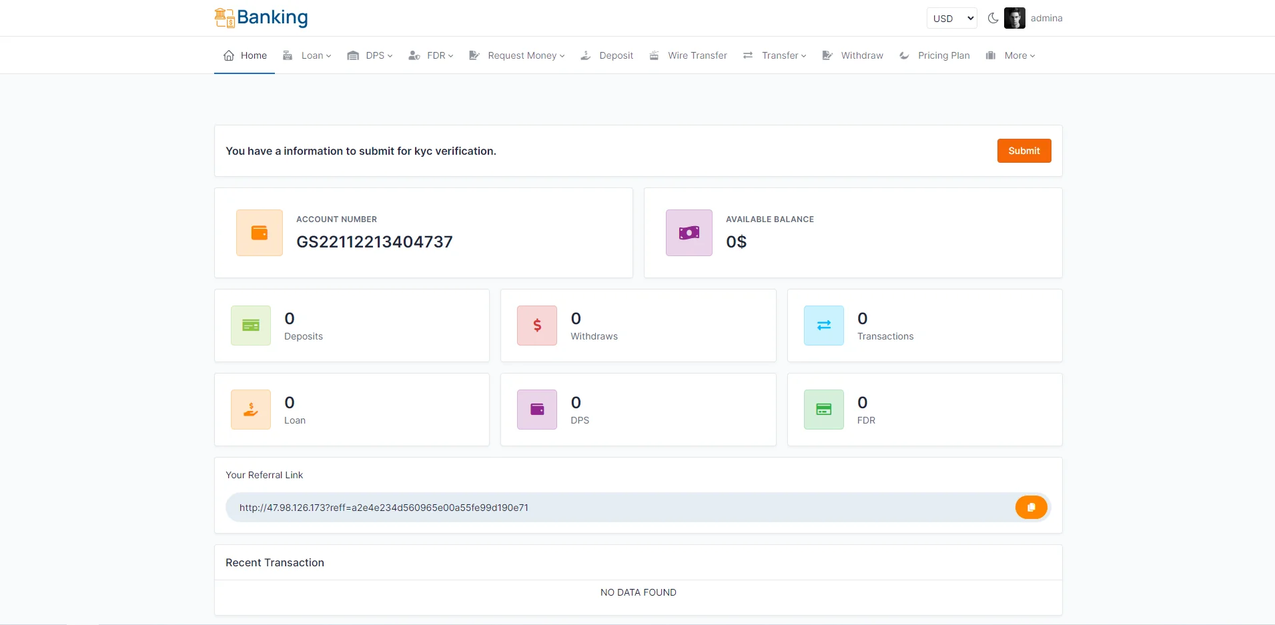Open the Withdraw page
The width and height of the screenshot is (1275, 625).
(x=853, y=55)
